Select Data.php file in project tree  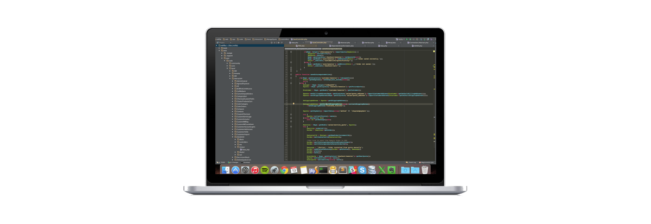click(x=245, y=149)
